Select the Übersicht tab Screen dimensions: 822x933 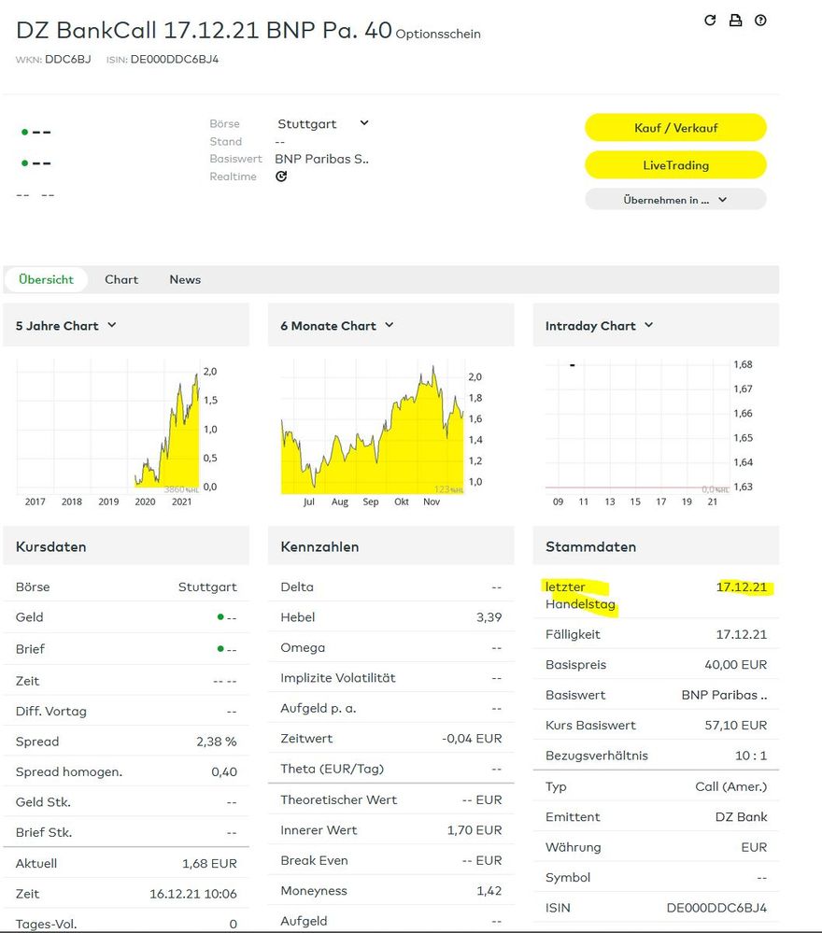(46, 279)
